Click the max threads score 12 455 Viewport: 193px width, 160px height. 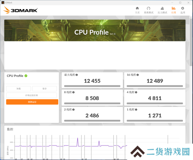point(92,81)
